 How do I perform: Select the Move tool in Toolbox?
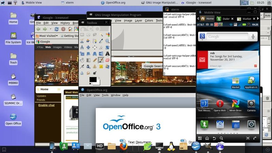tap(88, 47)
